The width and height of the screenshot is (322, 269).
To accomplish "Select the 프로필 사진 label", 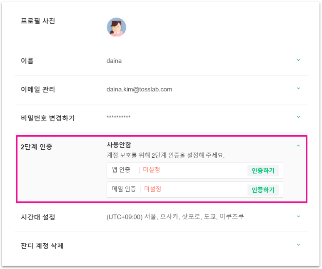I will pyautogui.click(x=38, y=21).
